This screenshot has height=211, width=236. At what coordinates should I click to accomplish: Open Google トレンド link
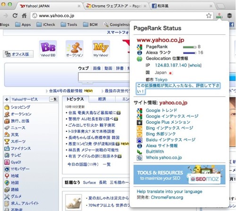[161, 110]
